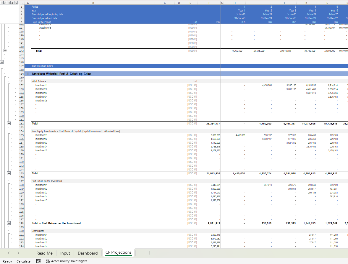Collapse outer group at row 146
348x264 pixels.
(x=2, y=62)
